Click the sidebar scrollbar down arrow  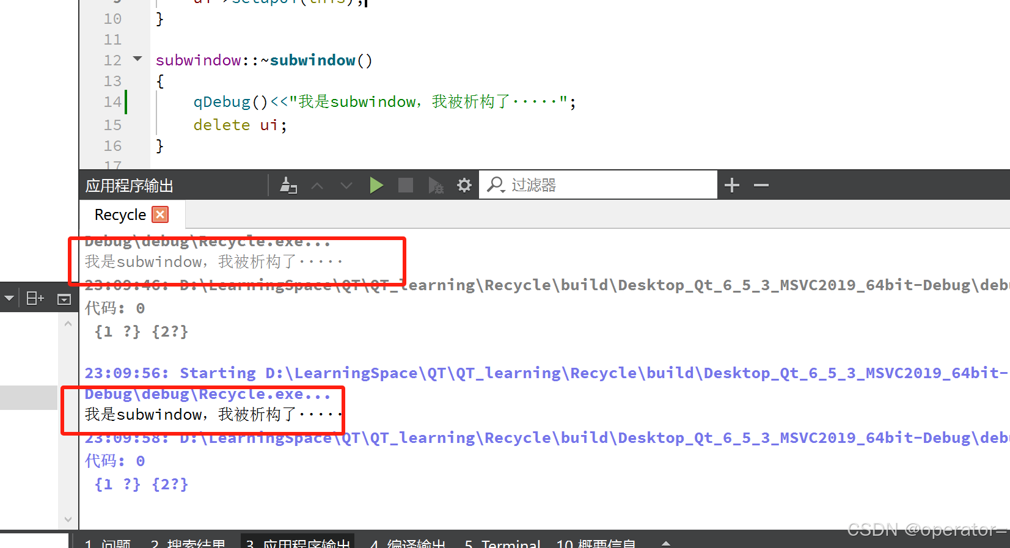68,519
